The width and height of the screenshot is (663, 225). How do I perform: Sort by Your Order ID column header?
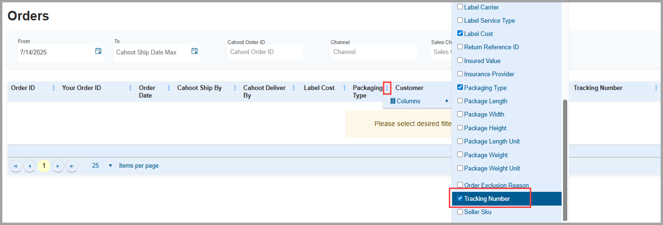point(82,88)
